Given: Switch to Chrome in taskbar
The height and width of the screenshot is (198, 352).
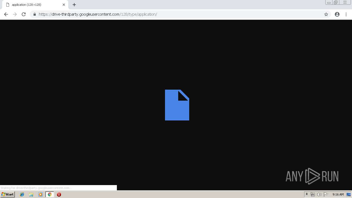Looking at the screenshot, I should pyautogui.click(x=50, y=194).
